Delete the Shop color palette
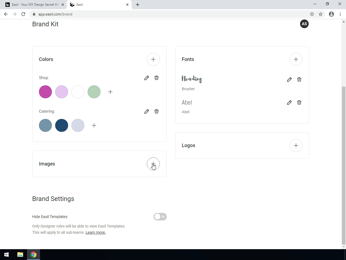This screenshot has height=260, width=346. click(157, 78)
